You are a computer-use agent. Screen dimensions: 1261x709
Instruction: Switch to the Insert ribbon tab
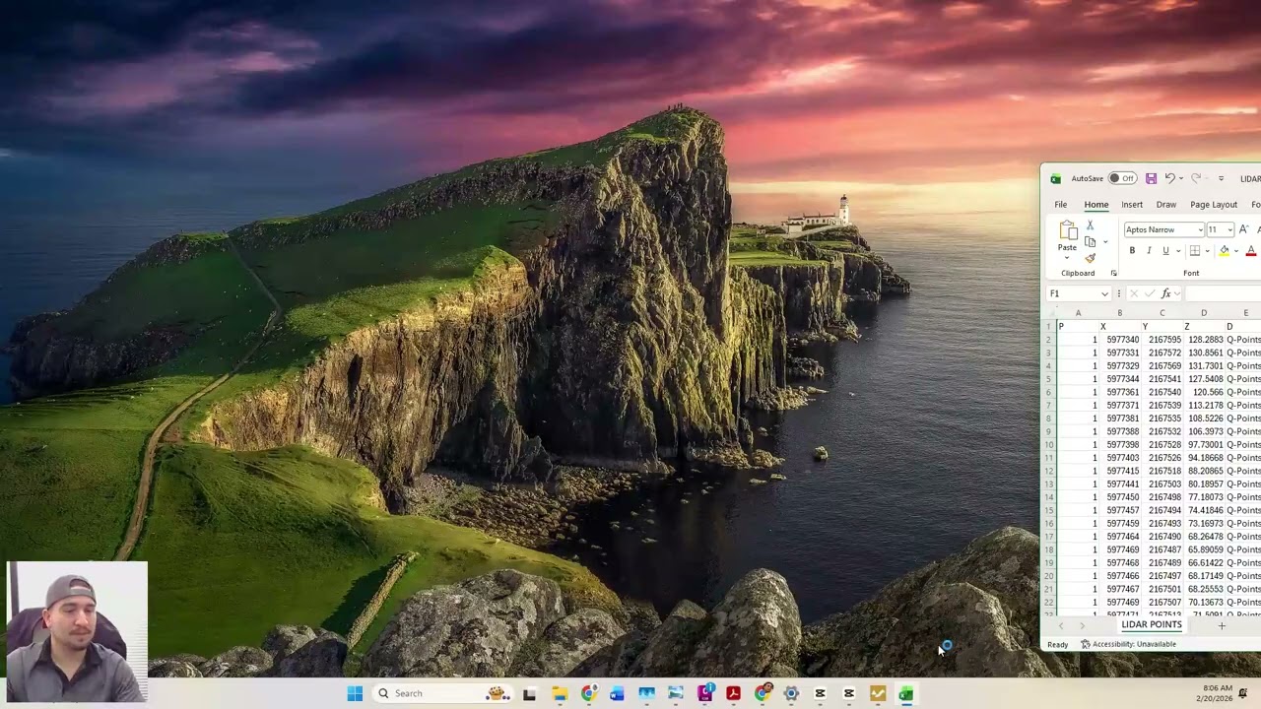[1132, 205]
